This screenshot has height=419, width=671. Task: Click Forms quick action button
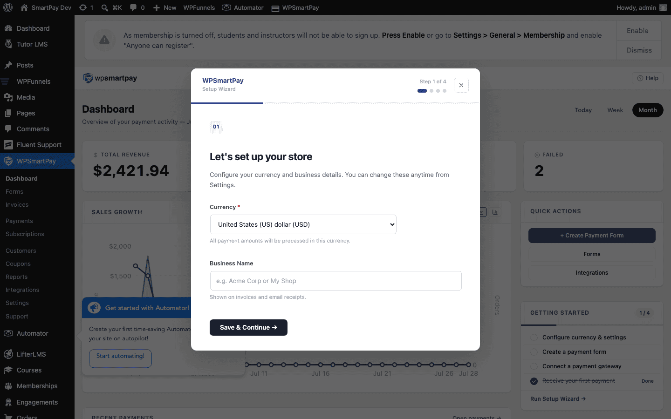(x=592, y=254)
